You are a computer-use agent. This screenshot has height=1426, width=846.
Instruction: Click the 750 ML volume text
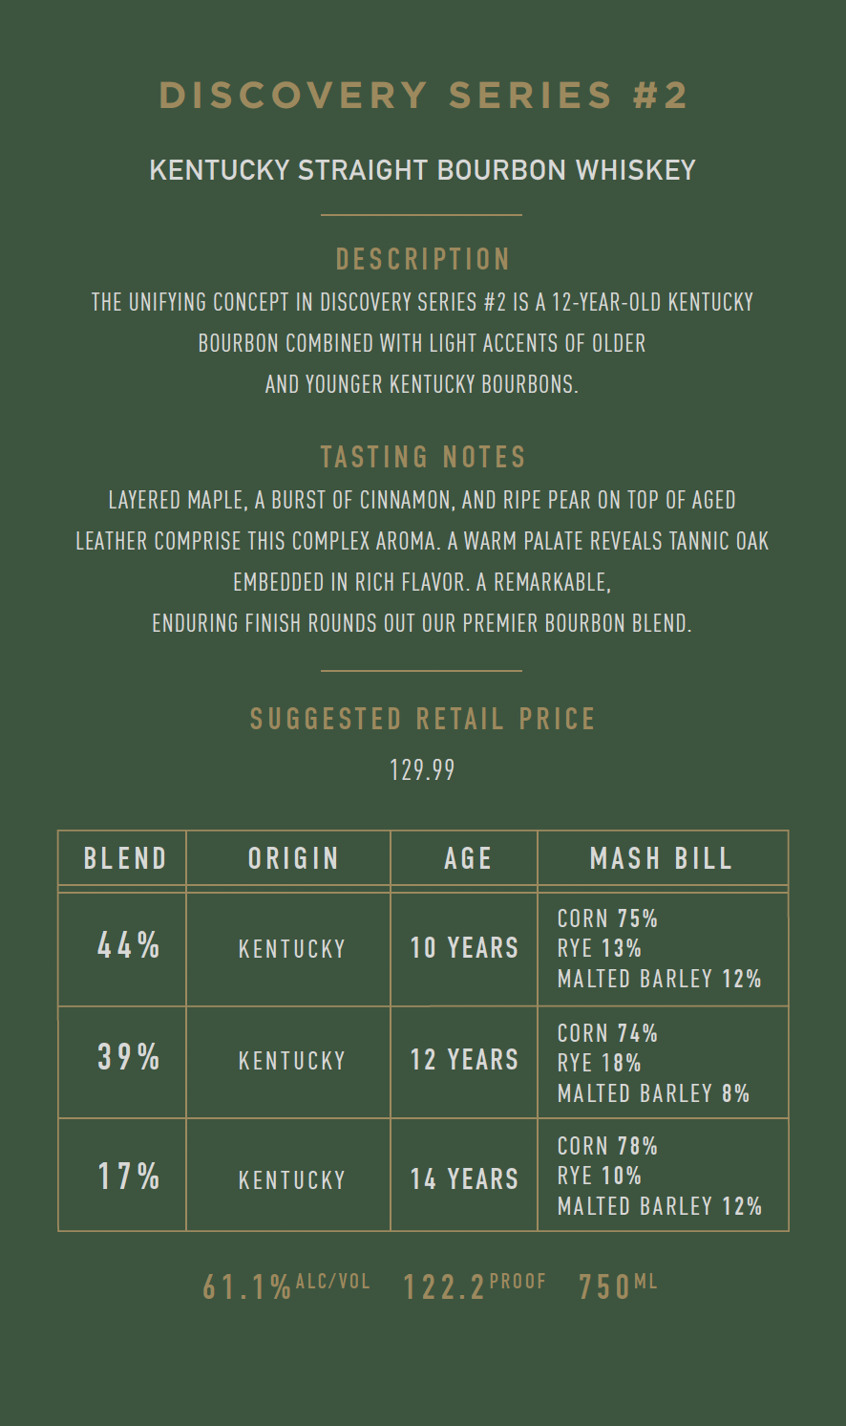point(618,1286)
